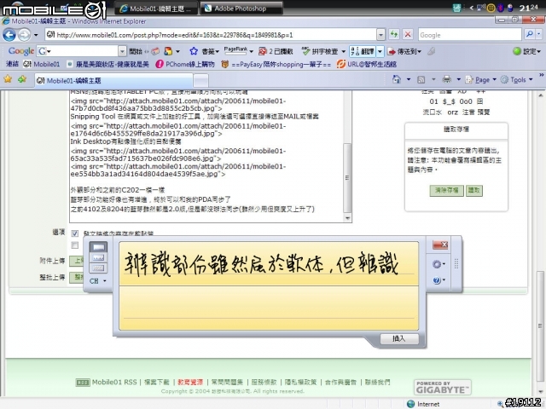Click the green Refresh arrows icon
This screenshot has width=546, height=409.
click(x=394, y=34)
